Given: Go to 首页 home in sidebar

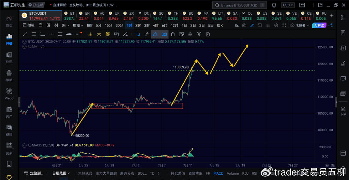Looking at the screenshot, I should [9, 21].
